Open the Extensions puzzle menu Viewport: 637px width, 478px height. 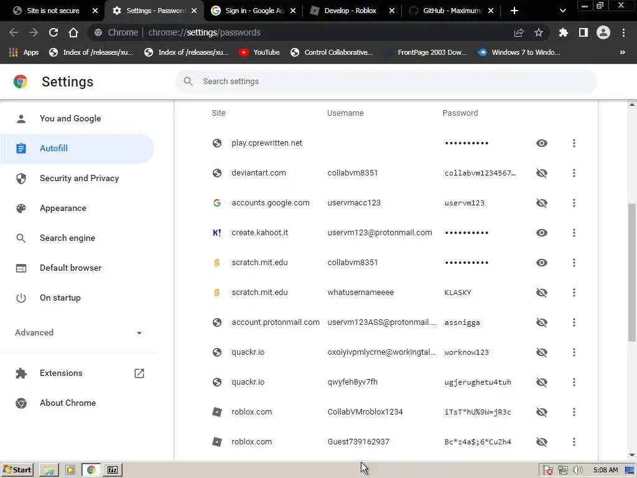click(x=563, y=32)
